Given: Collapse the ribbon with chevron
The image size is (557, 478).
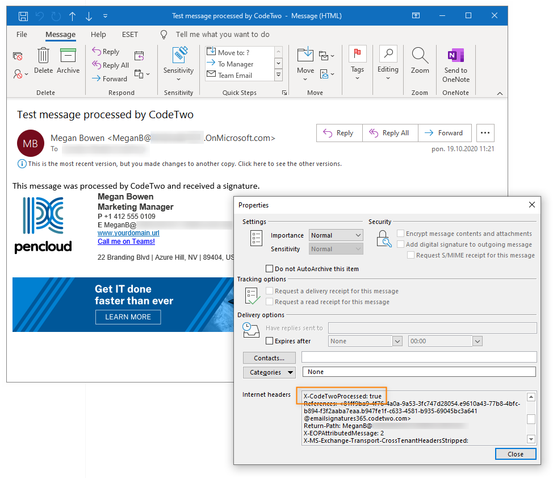Looking at the screenshot, I should coord(500,93).
